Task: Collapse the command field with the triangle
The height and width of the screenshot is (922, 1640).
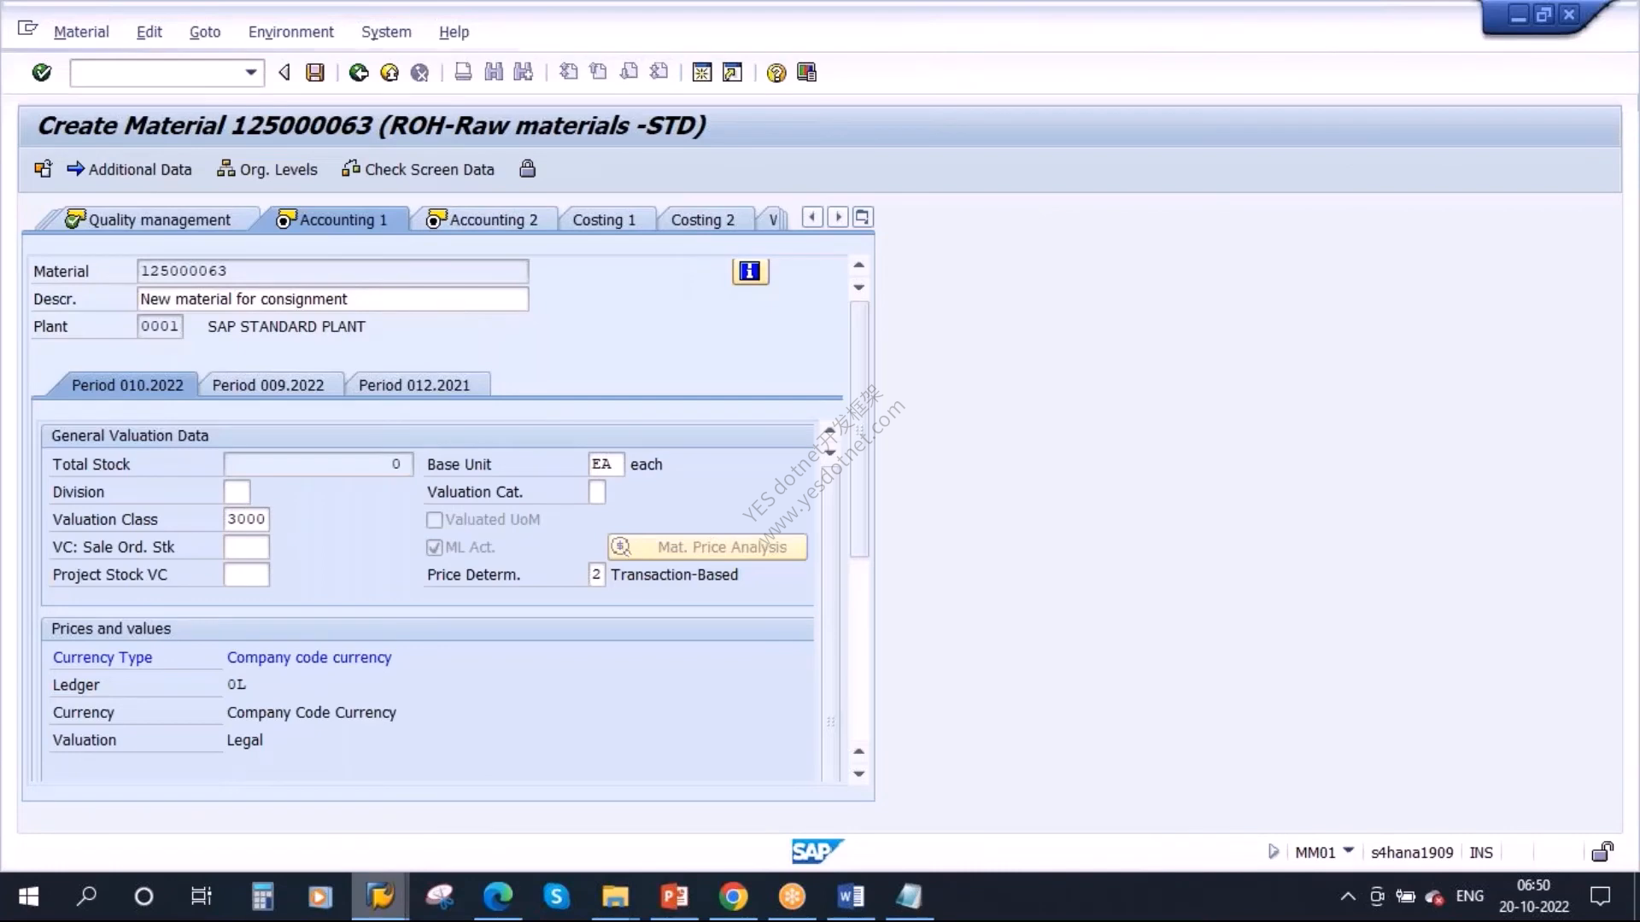Action: 284,73
